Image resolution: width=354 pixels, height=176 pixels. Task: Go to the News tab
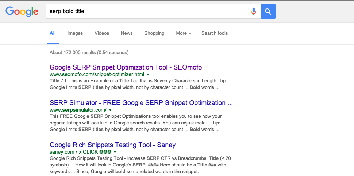(127, 33)
